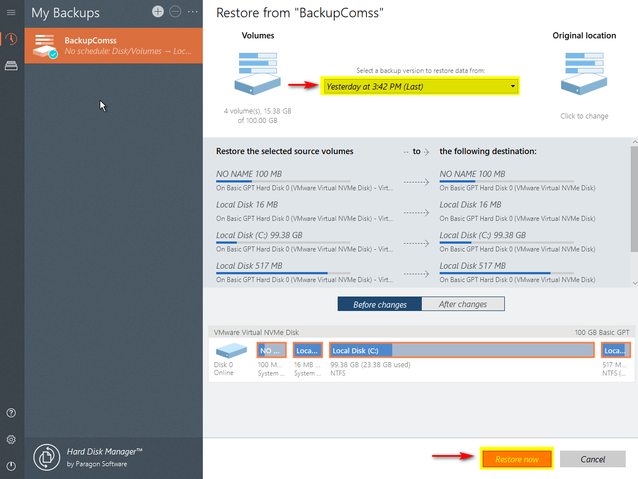
Task: Click the '100 GB Basic GPT' label
Action: point(602,332)
